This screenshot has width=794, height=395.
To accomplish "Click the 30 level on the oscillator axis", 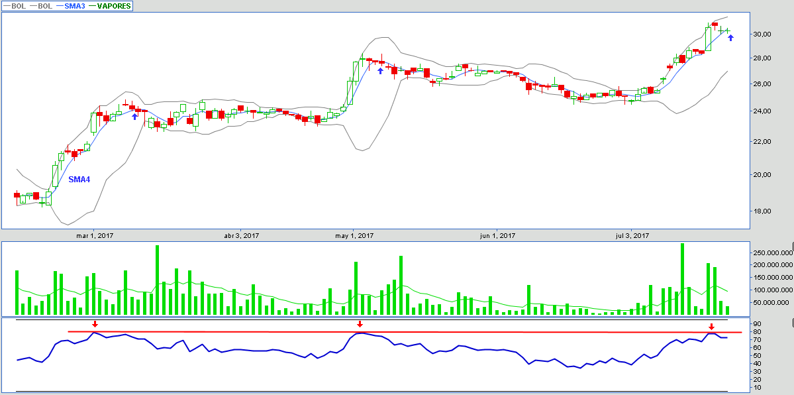I will pos(758,372).
